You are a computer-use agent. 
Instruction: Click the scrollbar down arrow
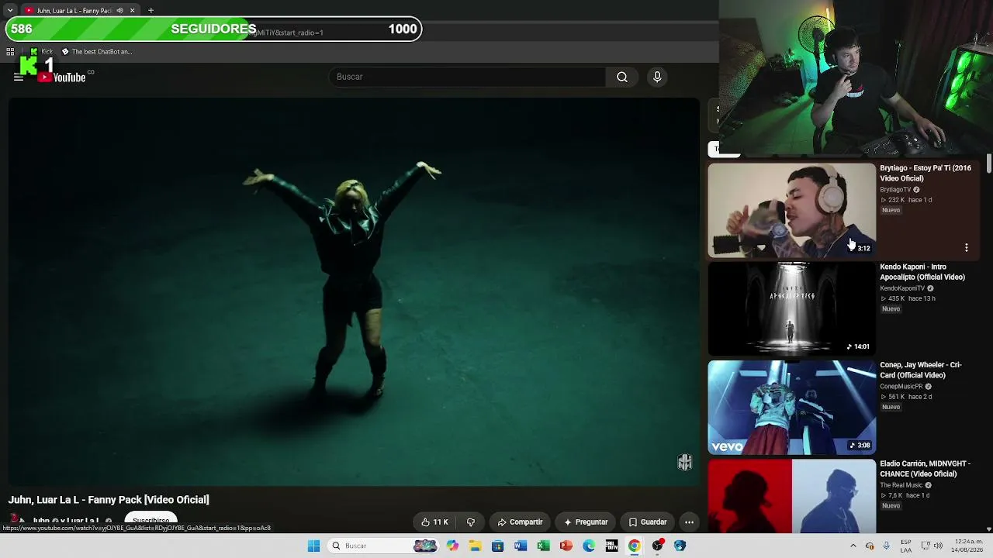pos(989,529)
